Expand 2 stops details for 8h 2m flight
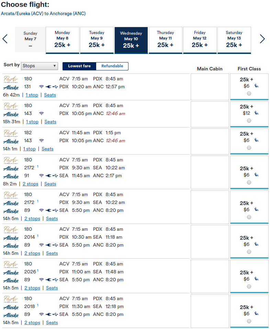 click(x=31, y=184)
